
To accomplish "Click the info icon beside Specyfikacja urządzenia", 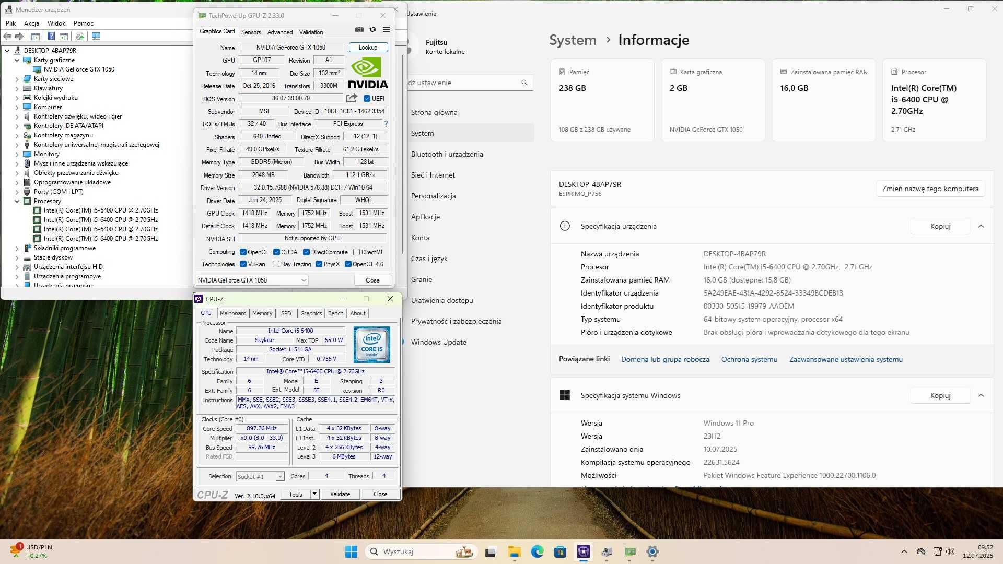I will [x=565, y=226].
